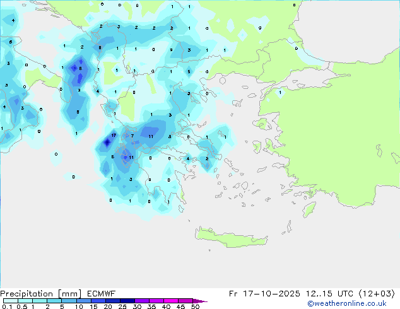Image resolution: width=400 pixels, height=309 pixels.
Task: Select legend swatch between 10 and 15
Action: pyautogui.click(x=83, y=301)
